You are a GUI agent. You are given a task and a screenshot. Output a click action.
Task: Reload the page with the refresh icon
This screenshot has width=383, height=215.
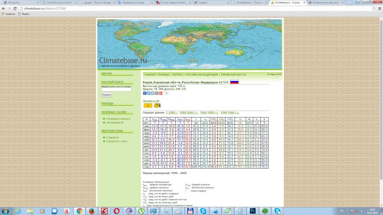15,8
